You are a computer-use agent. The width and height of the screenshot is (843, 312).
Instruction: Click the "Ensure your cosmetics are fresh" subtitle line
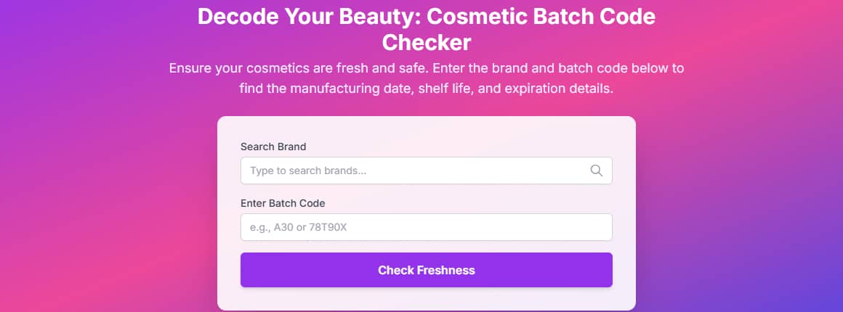pyautogui.click(x=426, y=69)
